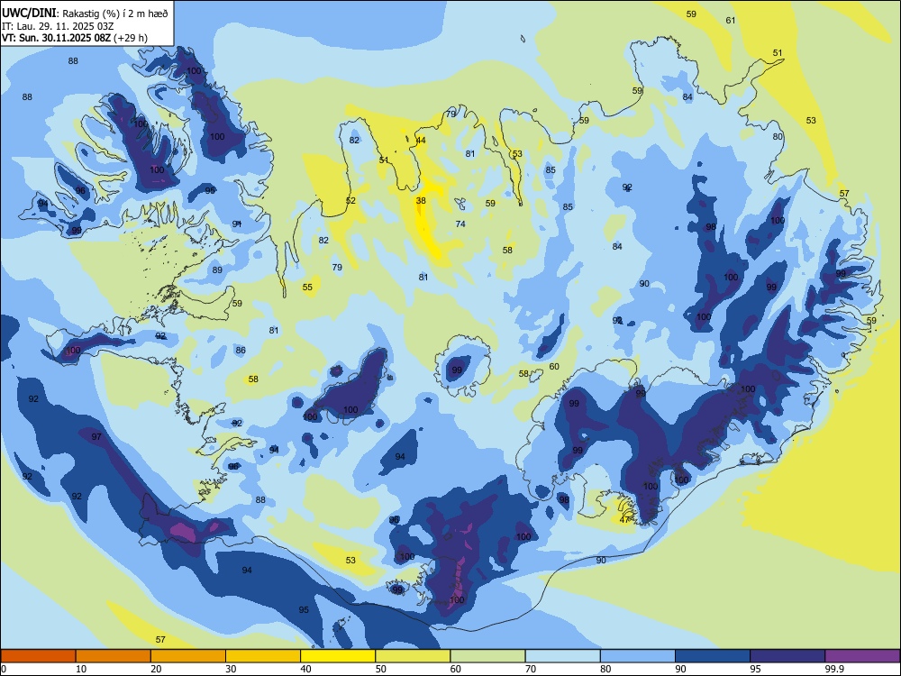The image size is (901, 676).
Task: Select the humidity value 74 on the map
Action: (x=460, y=224)
